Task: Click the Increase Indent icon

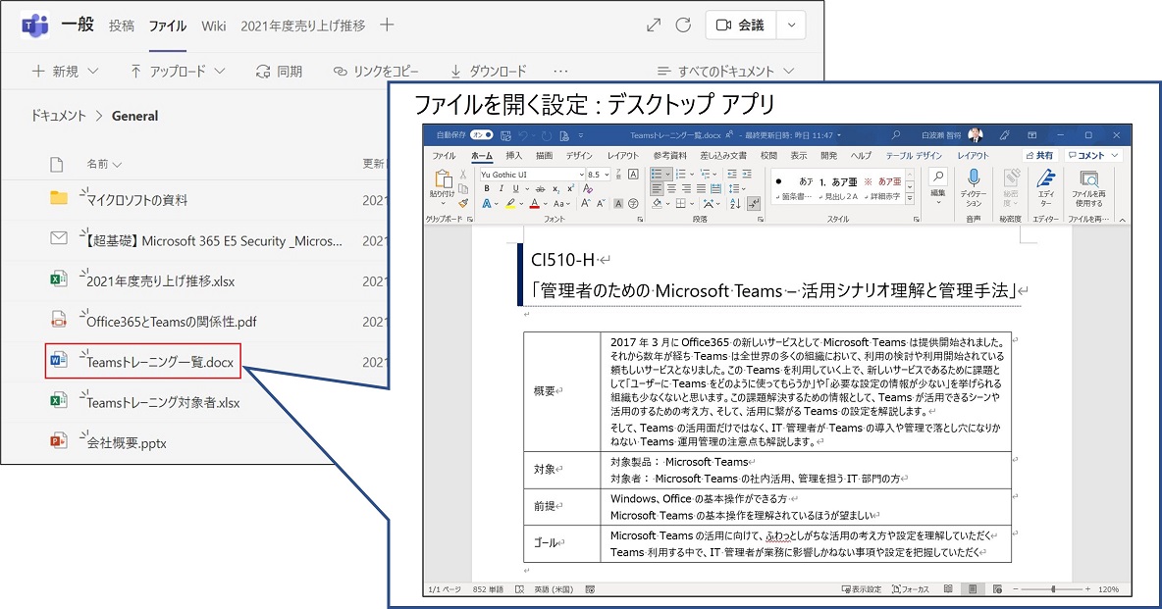Action: [747, 175]
